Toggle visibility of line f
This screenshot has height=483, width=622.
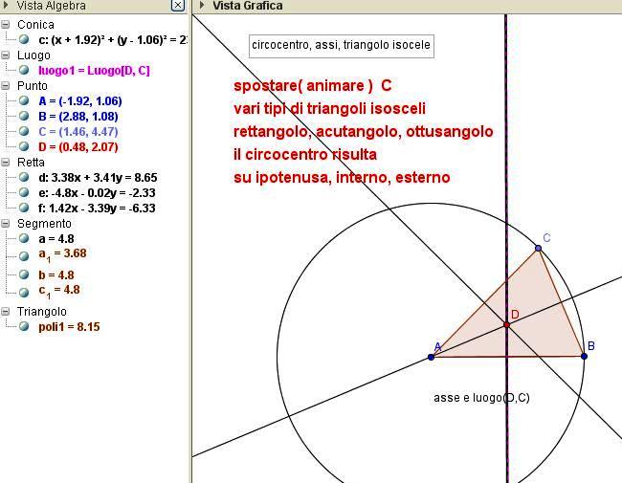point(24,208)
